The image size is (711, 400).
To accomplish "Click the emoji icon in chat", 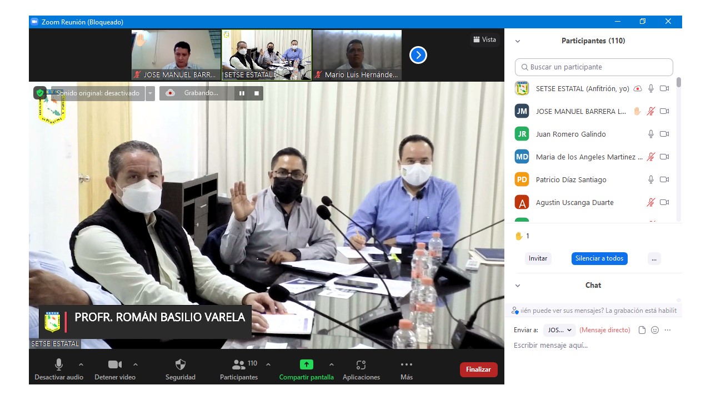I will click(655, 330).
